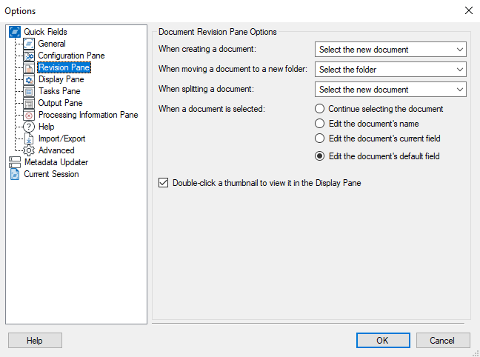Open the When creating a document dropdown
This screenshot has height=357, width=480.
(x=390, y=50)
